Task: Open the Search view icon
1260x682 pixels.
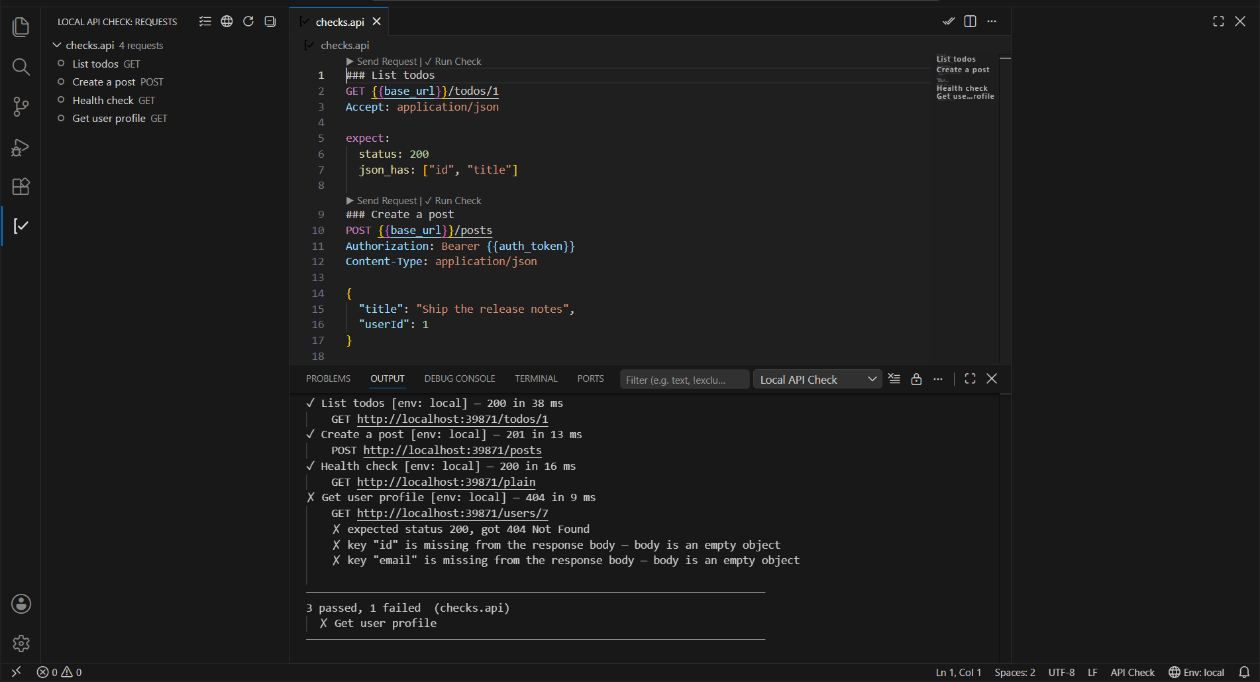Action: [x=21, y=67]
